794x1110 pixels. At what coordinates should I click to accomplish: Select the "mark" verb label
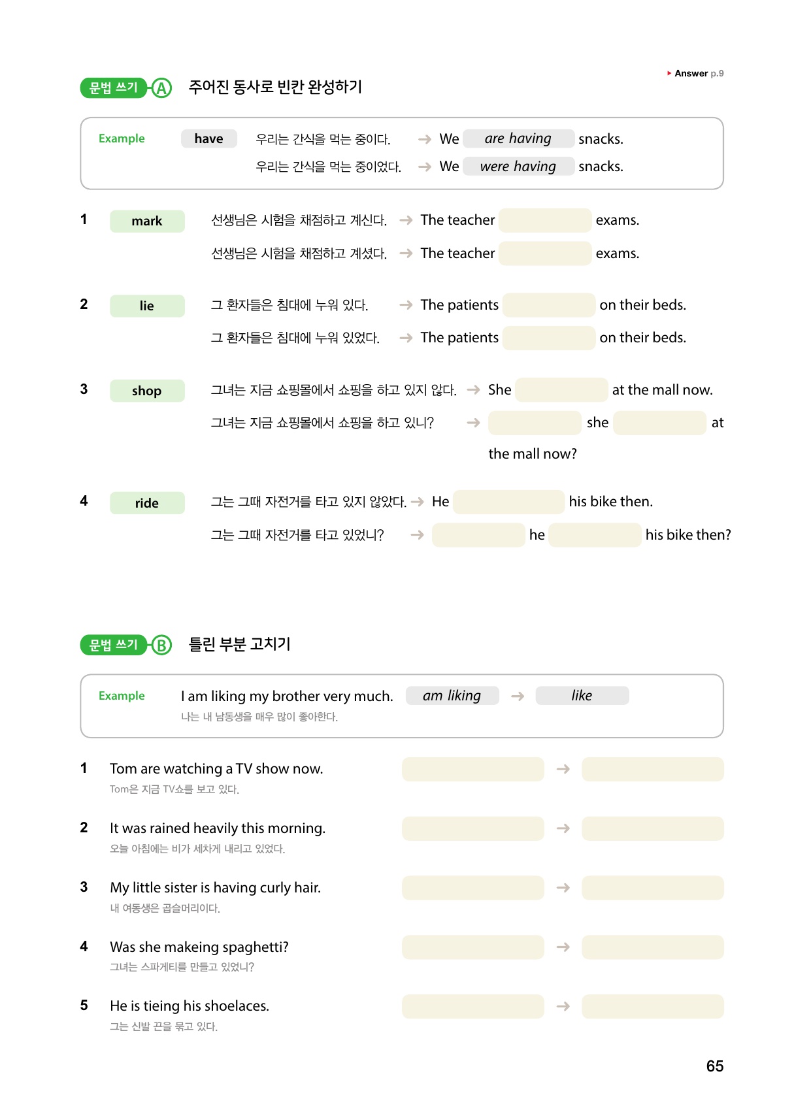click(147, 221)
